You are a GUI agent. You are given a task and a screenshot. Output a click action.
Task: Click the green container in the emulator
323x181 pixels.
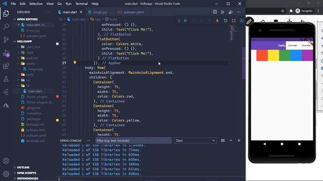tap(285, 55)
